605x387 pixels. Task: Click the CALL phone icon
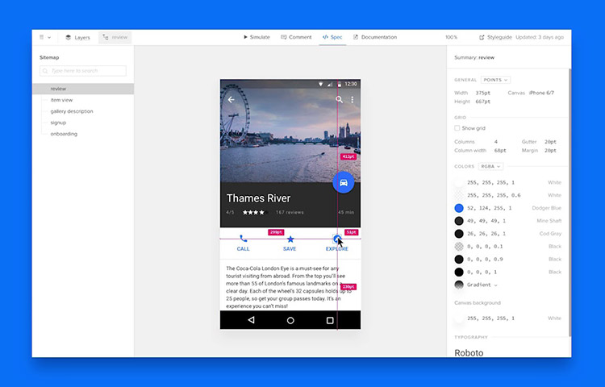243,239
